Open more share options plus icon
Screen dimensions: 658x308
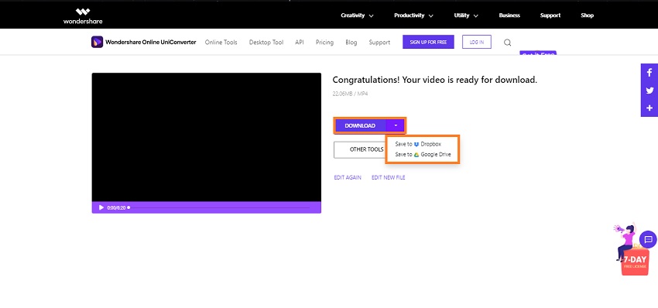[649, 108]
